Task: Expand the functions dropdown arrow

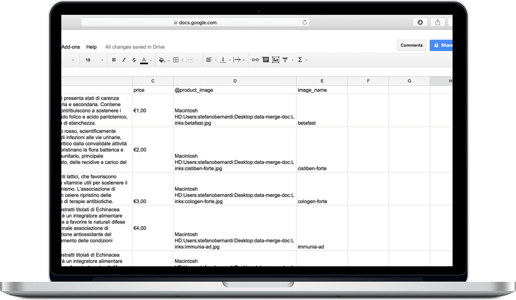Action: [307, 60]
